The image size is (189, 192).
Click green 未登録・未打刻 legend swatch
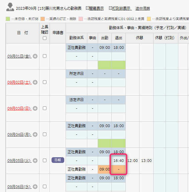[8, 19]
